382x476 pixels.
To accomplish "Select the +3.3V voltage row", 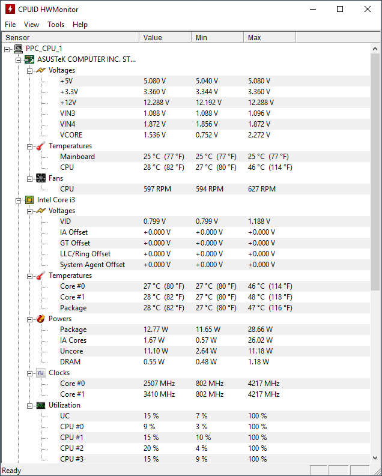I will tap(214, 92).
